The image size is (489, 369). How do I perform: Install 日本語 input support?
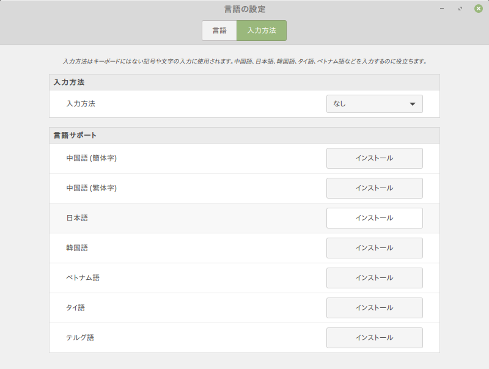point(374,218)
